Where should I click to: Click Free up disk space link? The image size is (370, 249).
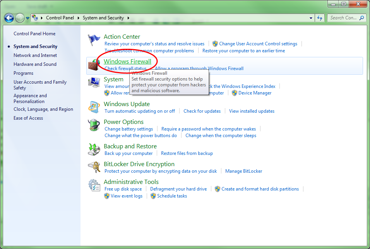click(123, 189)
